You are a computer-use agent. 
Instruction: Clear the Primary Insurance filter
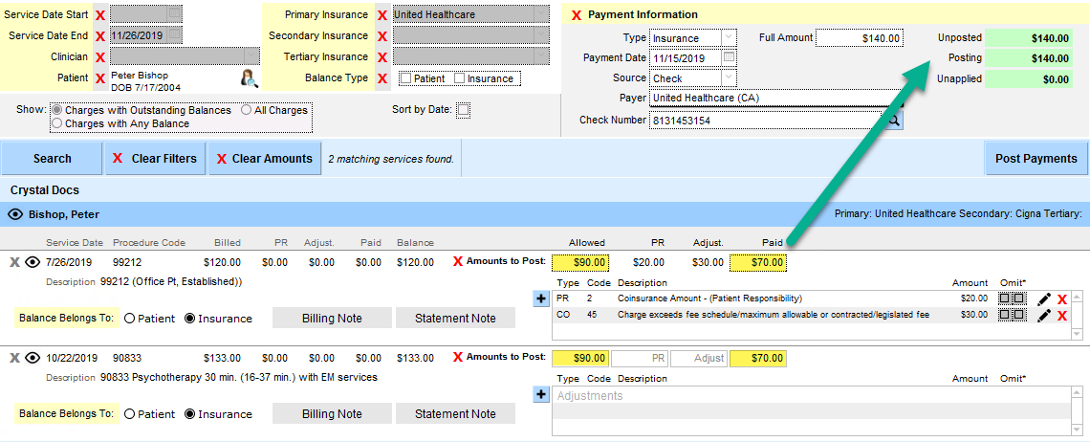382,15
